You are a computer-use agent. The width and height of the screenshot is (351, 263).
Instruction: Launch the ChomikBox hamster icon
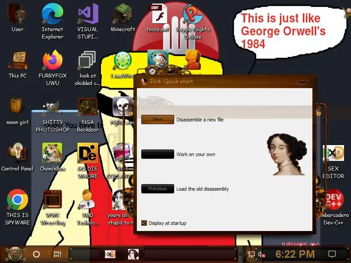52,157
